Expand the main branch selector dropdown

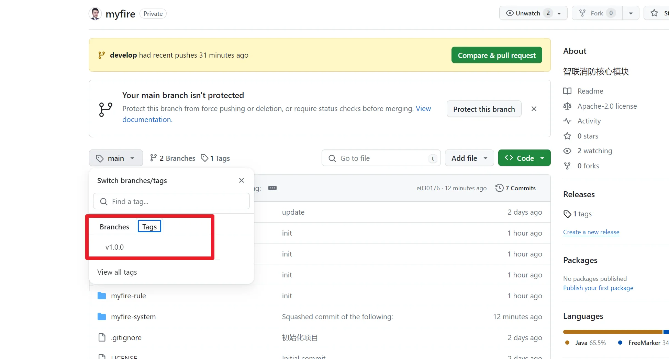click(x=116, y=158)
